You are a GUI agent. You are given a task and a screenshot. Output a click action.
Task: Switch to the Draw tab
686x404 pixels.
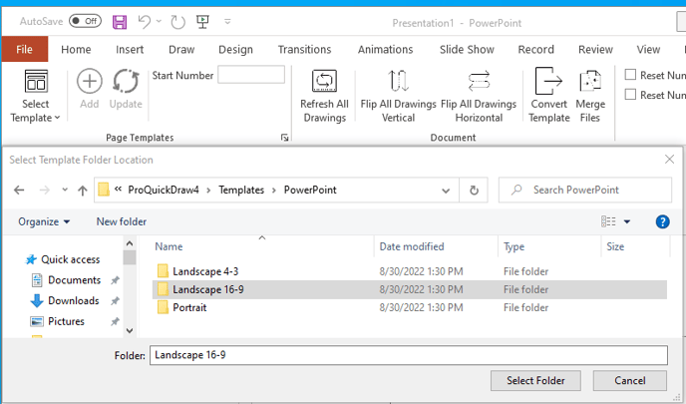click(x=181, y=50)
